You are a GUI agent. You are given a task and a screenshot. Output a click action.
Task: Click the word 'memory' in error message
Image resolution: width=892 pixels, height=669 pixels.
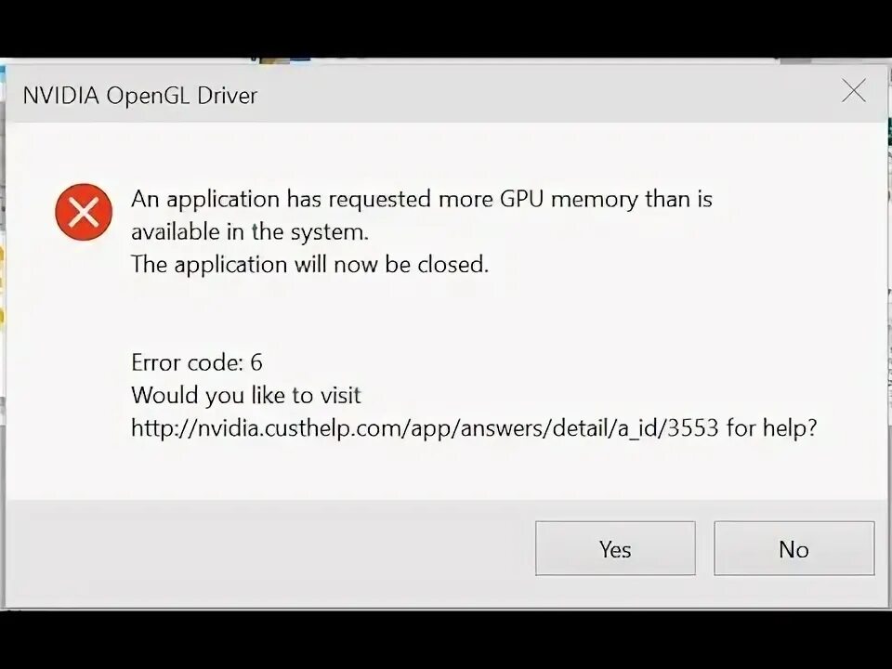tap(608, 199)
